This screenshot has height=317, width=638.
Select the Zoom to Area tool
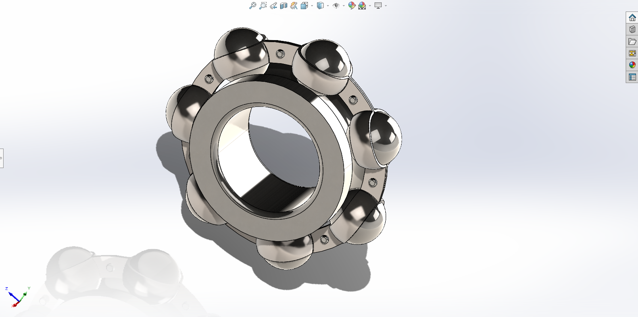click(x=263, y=6)
